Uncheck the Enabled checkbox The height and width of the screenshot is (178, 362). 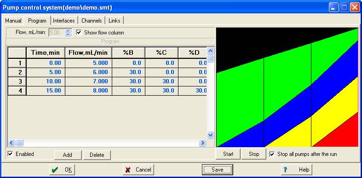point(10,154)
